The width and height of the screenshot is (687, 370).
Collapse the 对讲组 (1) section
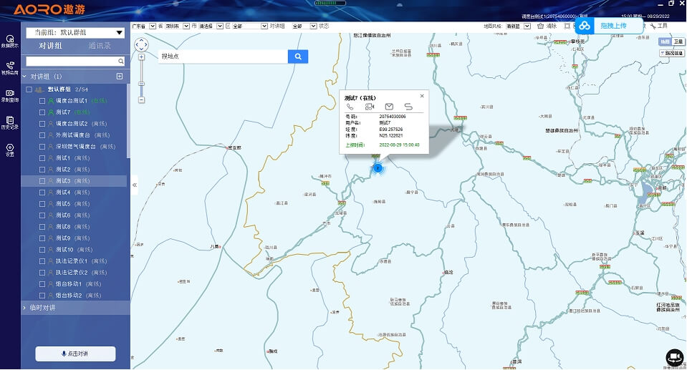click(x=24, y=76)
